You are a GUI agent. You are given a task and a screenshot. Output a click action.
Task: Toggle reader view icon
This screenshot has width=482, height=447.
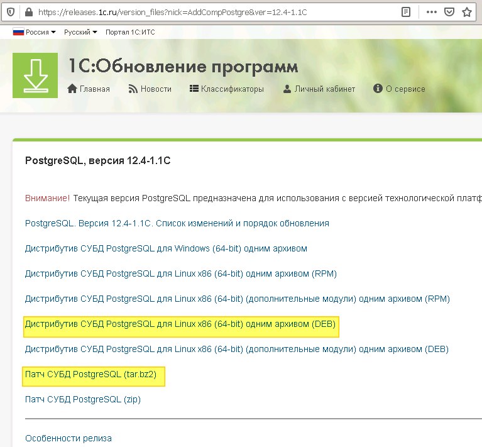(406, 13)
